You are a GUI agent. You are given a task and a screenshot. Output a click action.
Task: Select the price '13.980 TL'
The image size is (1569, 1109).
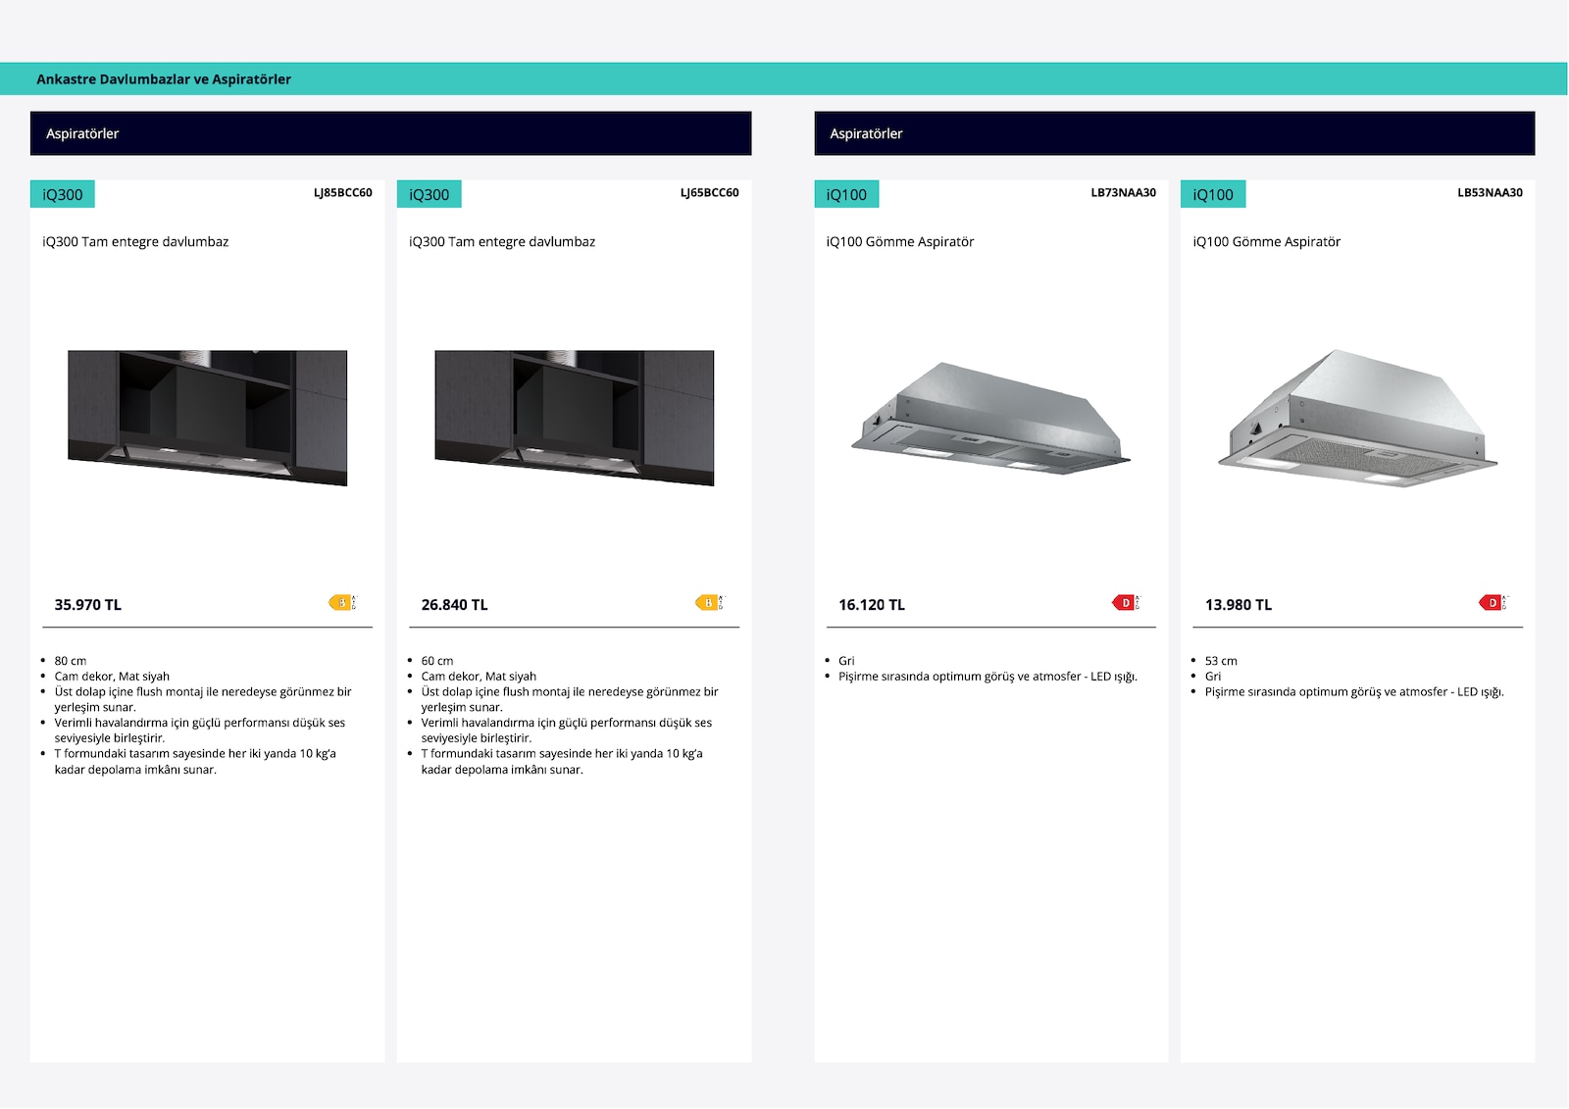(x=1239, y=605)
